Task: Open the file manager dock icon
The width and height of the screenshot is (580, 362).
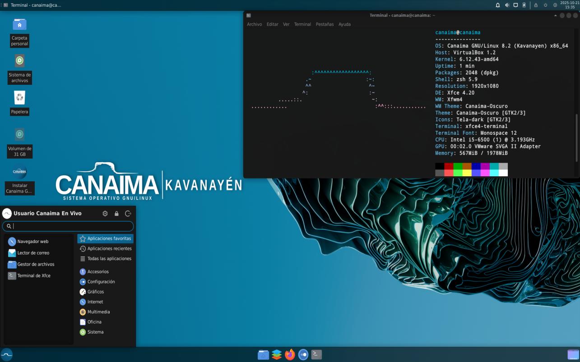Action: coord(263,355)
